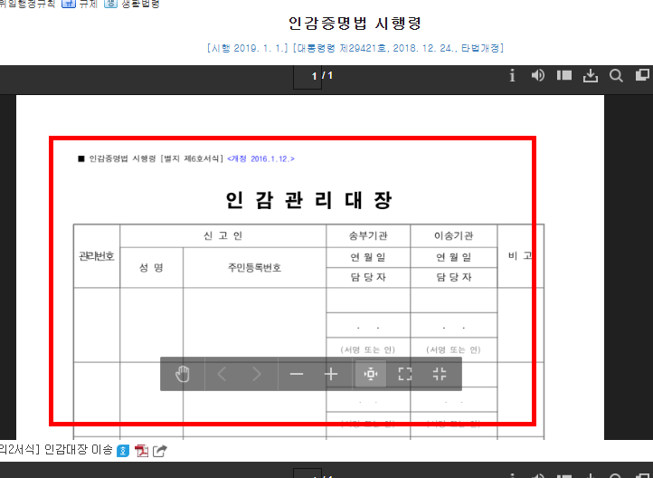The height and width of the screenshot is (478, 653).
Task: Click the 인감관리대장 form heading
Action: coord(308,200)
